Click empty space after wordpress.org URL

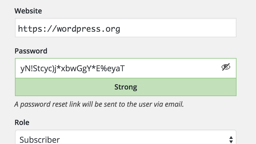click(x=177, y=28)
